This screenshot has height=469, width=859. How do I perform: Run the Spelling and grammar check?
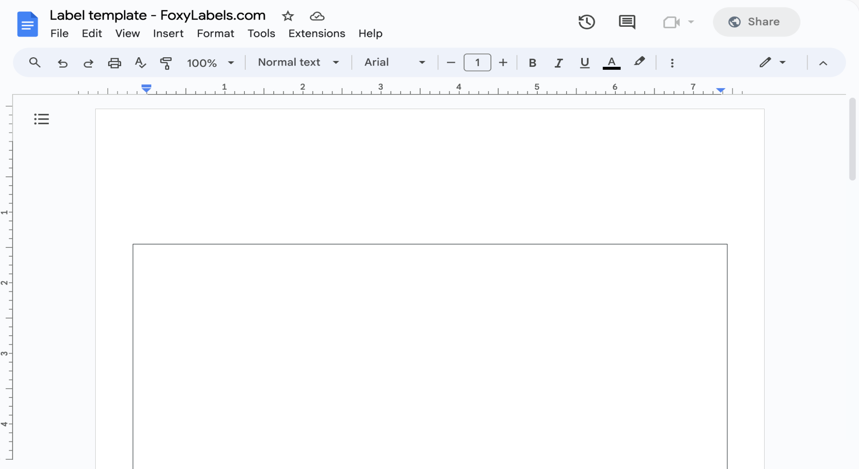140,63
